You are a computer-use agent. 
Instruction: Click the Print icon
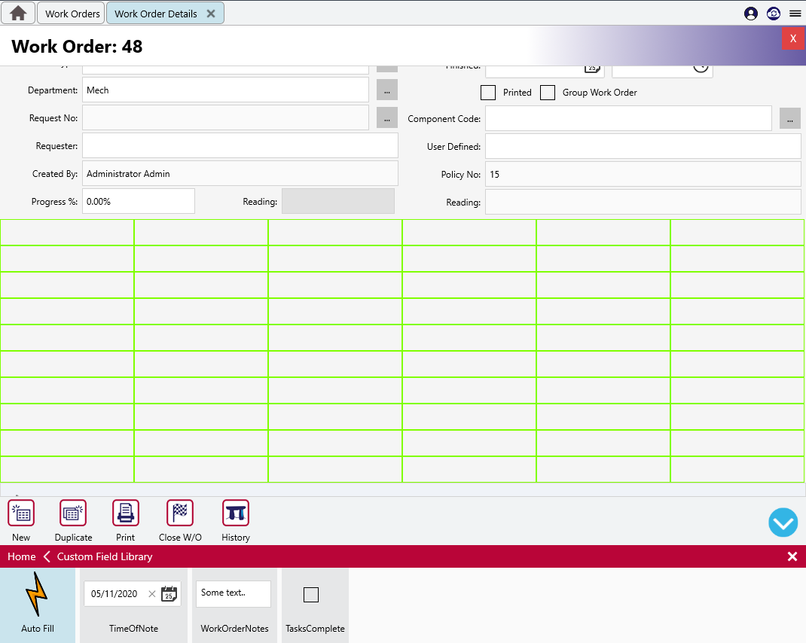click(126, 513)
